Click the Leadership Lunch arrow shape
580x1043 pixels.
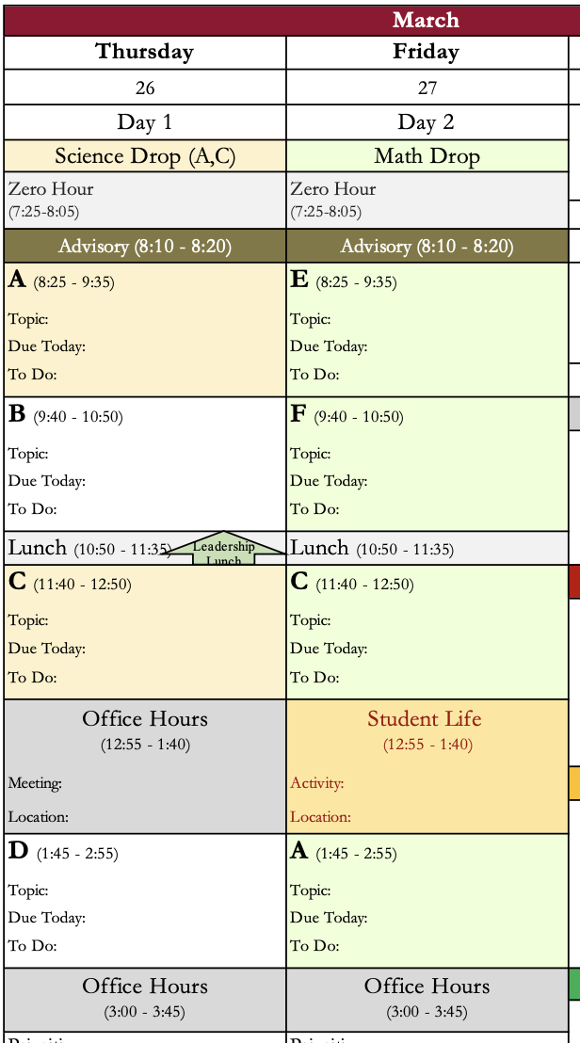(223, 550)
